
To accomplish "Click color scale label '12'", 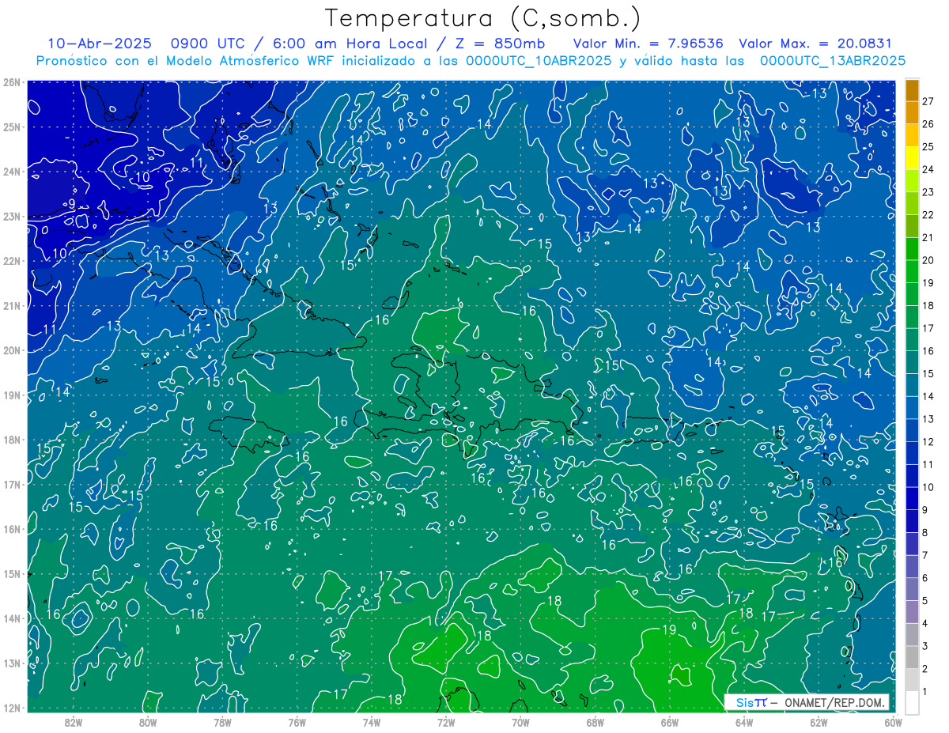I will coord(929,441).
